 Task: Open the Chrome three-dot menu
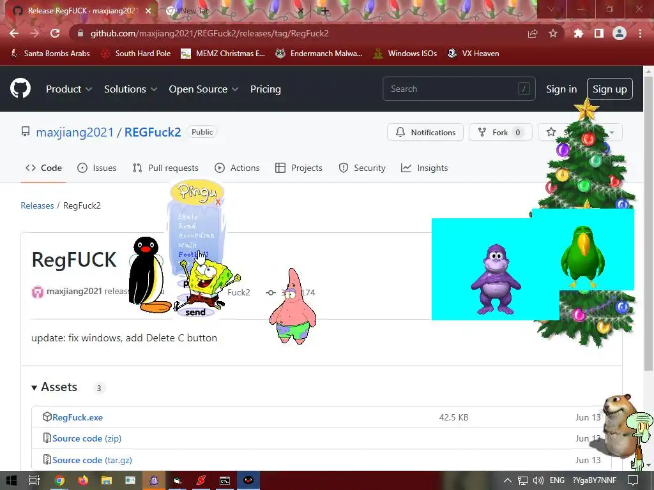640,33
